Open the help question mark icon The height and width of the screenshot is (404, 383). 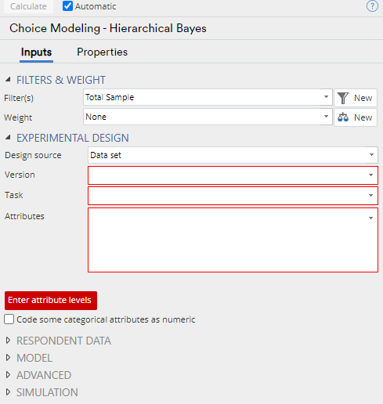372,6
